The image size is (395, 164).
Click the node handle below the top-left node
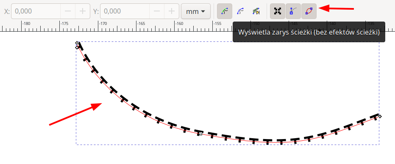click(x=77, y=47)
